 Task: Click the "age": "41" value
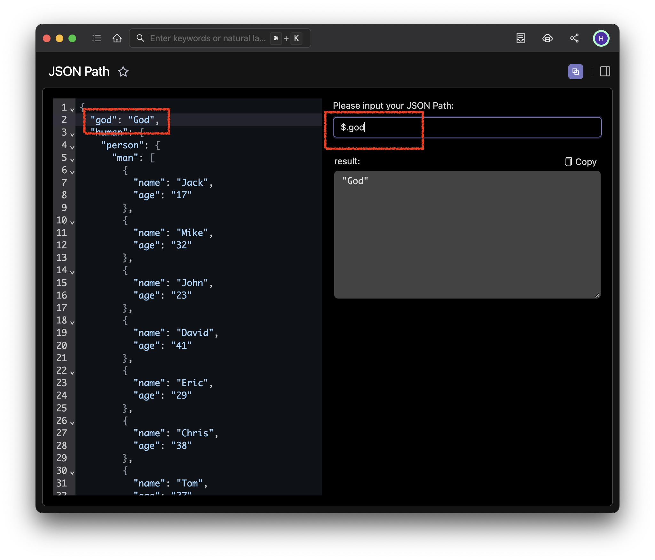181,346
